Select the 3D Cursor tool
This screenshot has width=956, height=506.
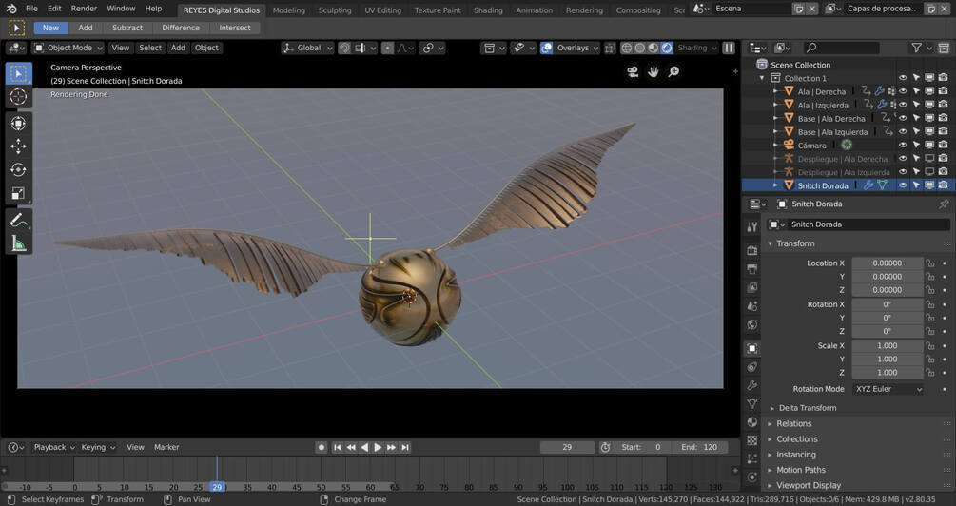coord(18,96)
